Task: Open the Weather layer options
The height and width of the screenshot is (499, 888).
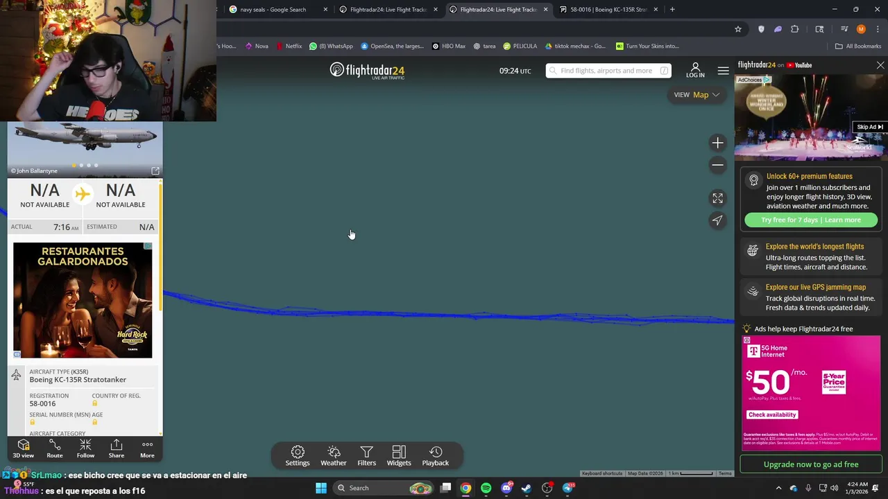Action: pyautogui.click(x=333, y=456)
